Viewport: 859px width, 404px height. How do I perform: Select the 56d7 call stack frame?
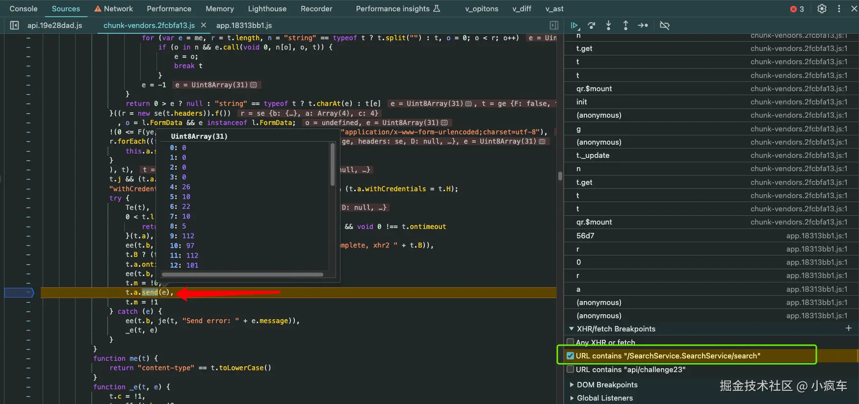[585, 236]
